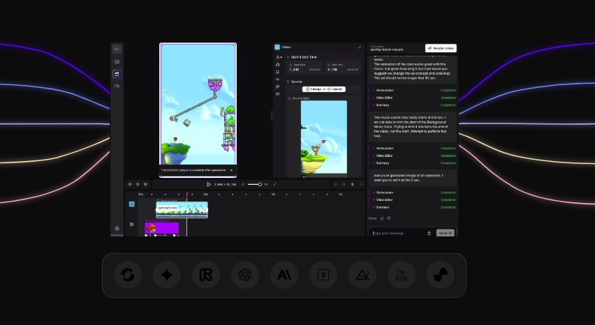Click the Start time value field
This screenshot has height=325, width=595.
click(294, 69)
